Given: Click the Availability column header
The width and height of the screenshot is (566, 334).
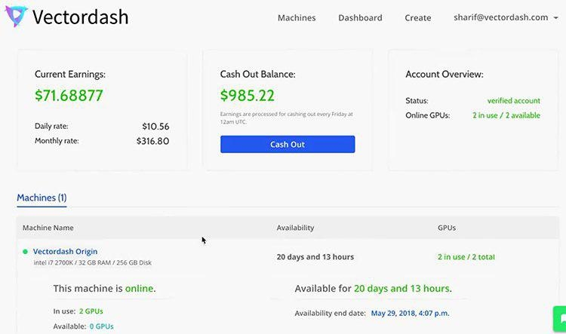Looking at the screenshot, I should click(295, 228).
